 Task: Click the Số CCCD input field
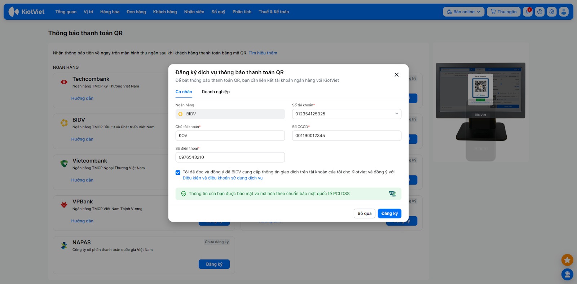point(347,136)
